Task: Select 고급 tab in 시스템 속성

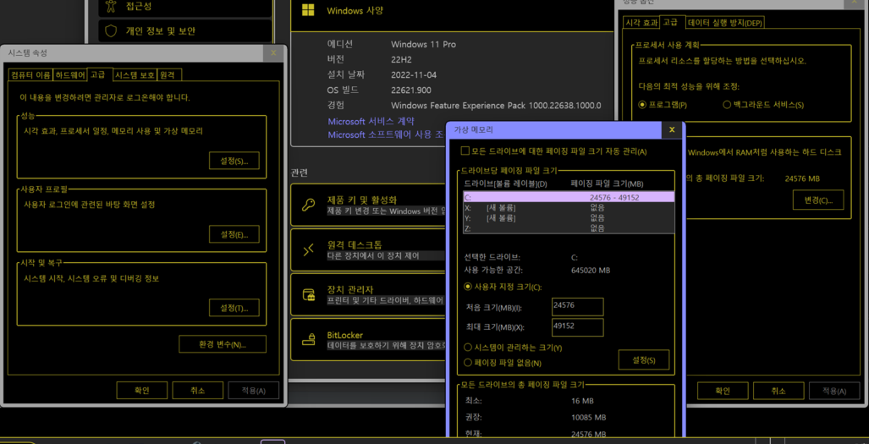Action: coord(101,74)
